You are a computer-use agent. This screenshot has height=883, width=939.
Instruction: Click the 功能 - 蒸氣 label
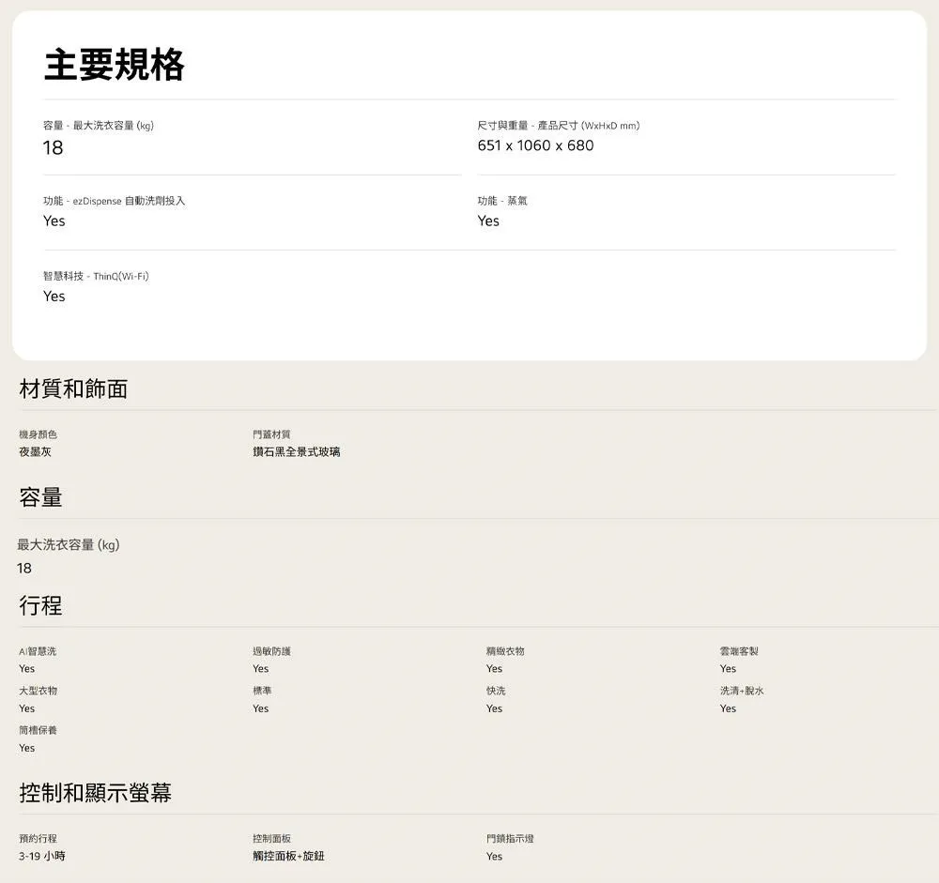point(501,201)
